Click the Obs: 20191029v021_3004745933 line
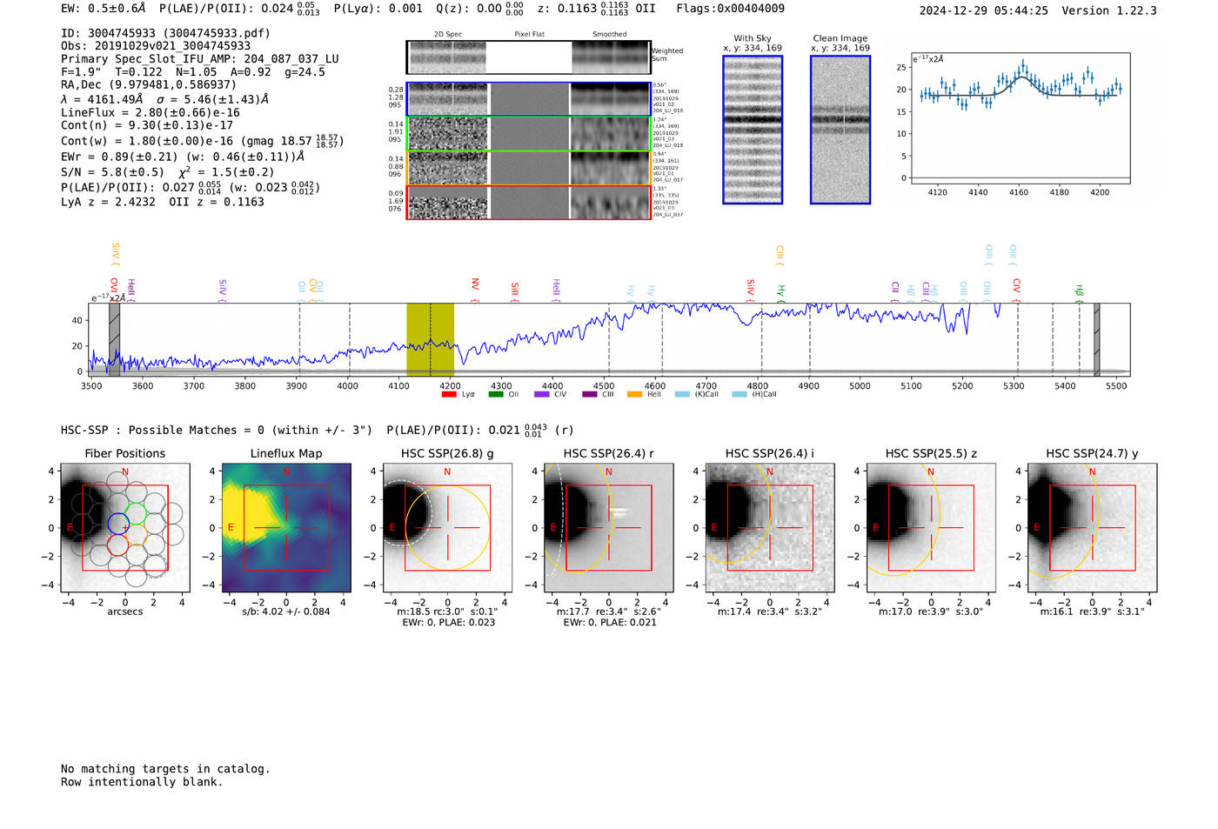Screen dimensions: 1218x829 coord(156,46)
